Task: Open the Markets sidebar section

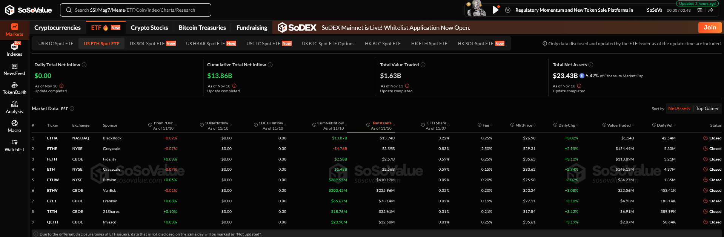Action: click(x=14, y=30)
